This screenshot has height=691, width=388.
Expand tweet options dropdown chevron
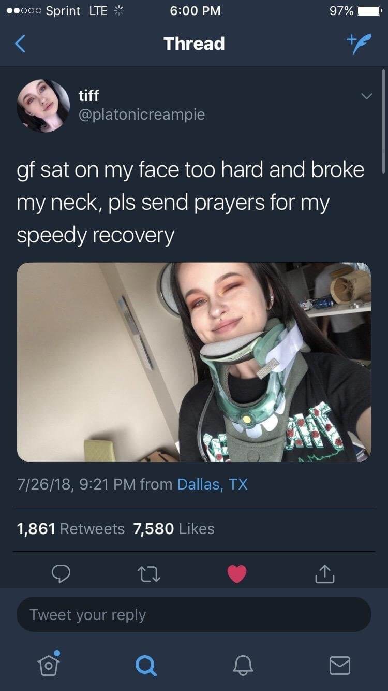tap(366, 97)
